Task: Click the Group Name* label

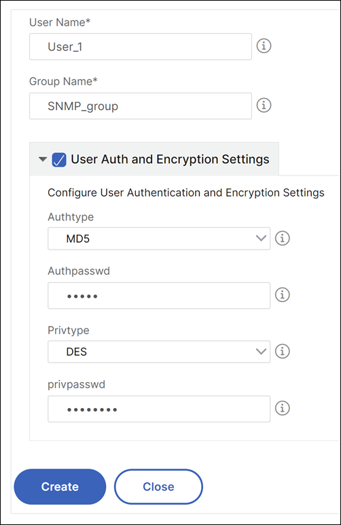Action: 64,82
